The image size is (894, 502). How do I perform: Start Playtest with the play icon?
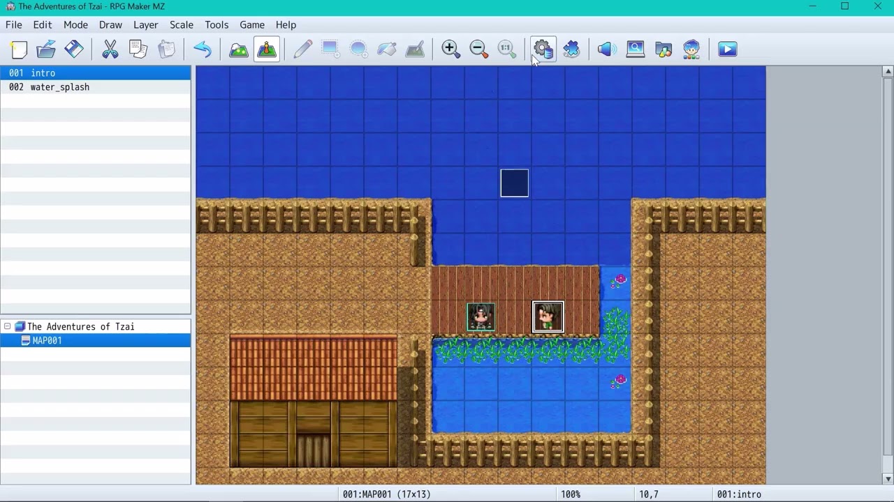[x=728, y=50]
